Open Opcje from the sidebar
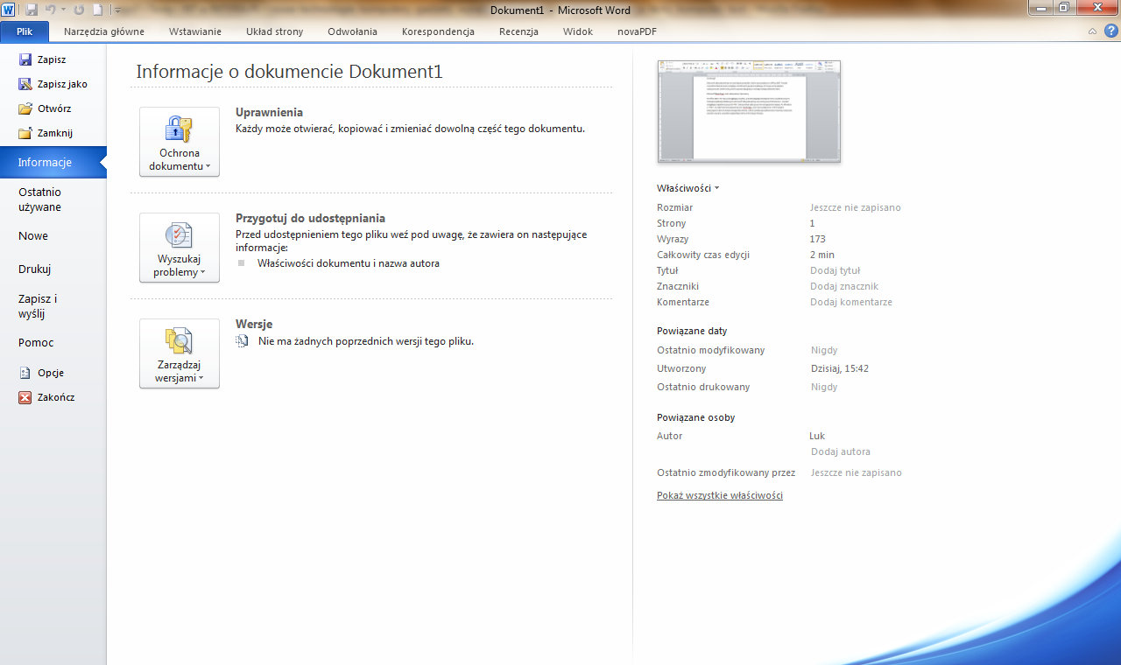The height and width of the screenshot is (665, 1121). [53, 373]
